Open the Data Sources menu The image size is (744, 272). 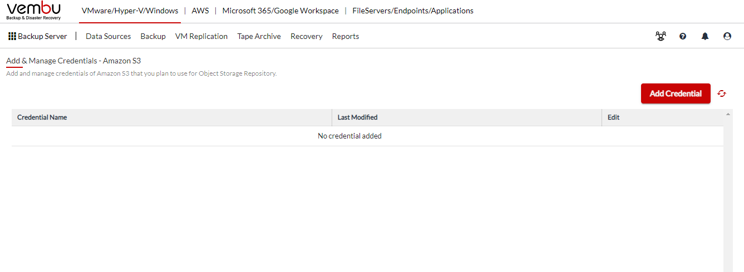pyautogui.click(x=109, y=36)
